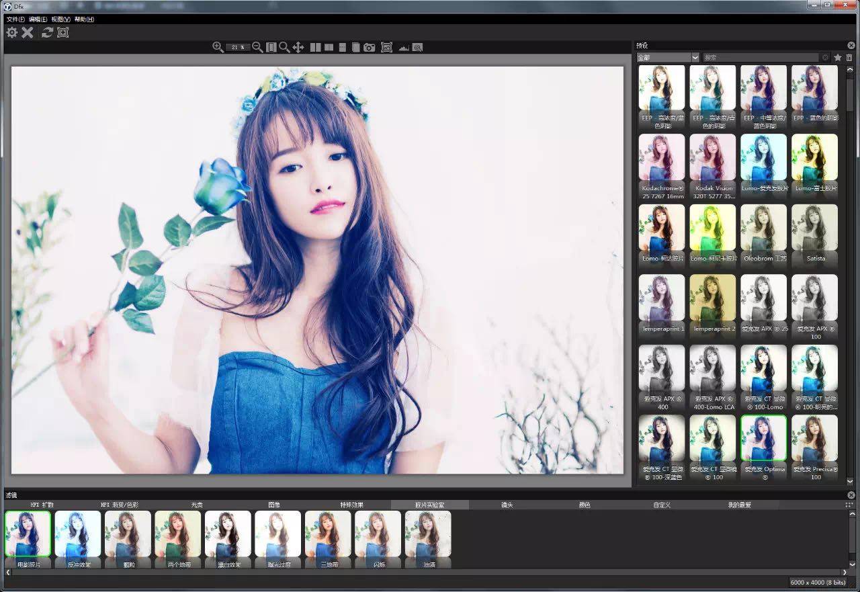Select the 电影胶片 filter thumbnail
Image resolution: width=860 pixels, height=592 pixels.
point(28,540)
